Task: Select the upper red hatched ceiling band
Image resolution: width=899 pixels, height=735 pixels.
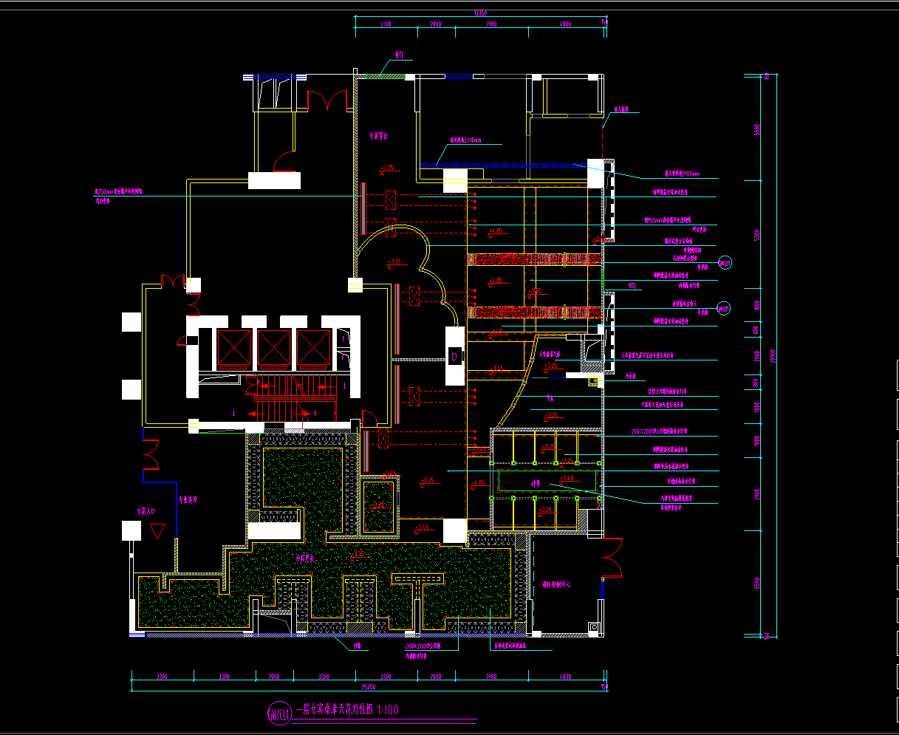Action: point(536,259)
